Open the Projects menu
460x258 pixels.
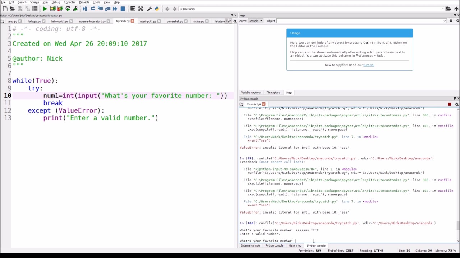[x=84, y=2]
